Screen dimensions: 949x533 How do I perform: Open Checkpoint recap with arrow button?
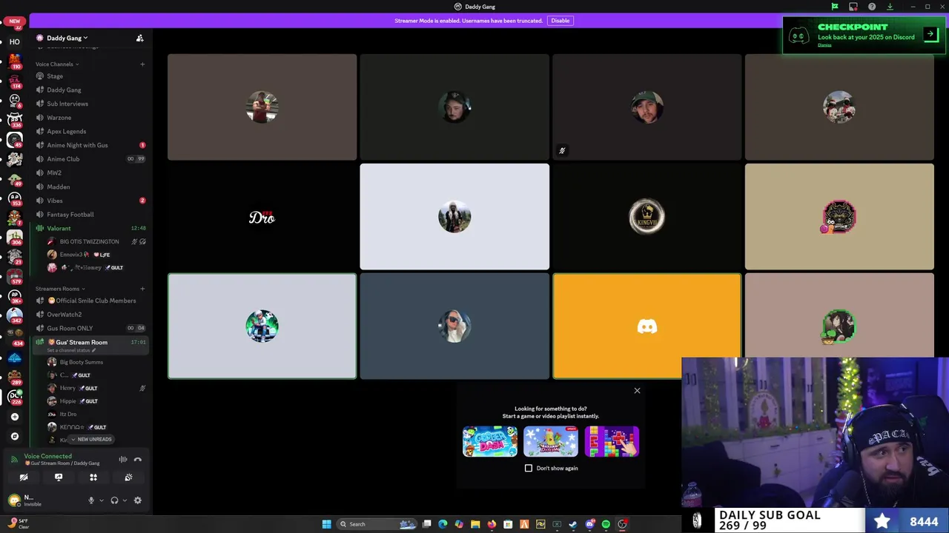(930, 35)
